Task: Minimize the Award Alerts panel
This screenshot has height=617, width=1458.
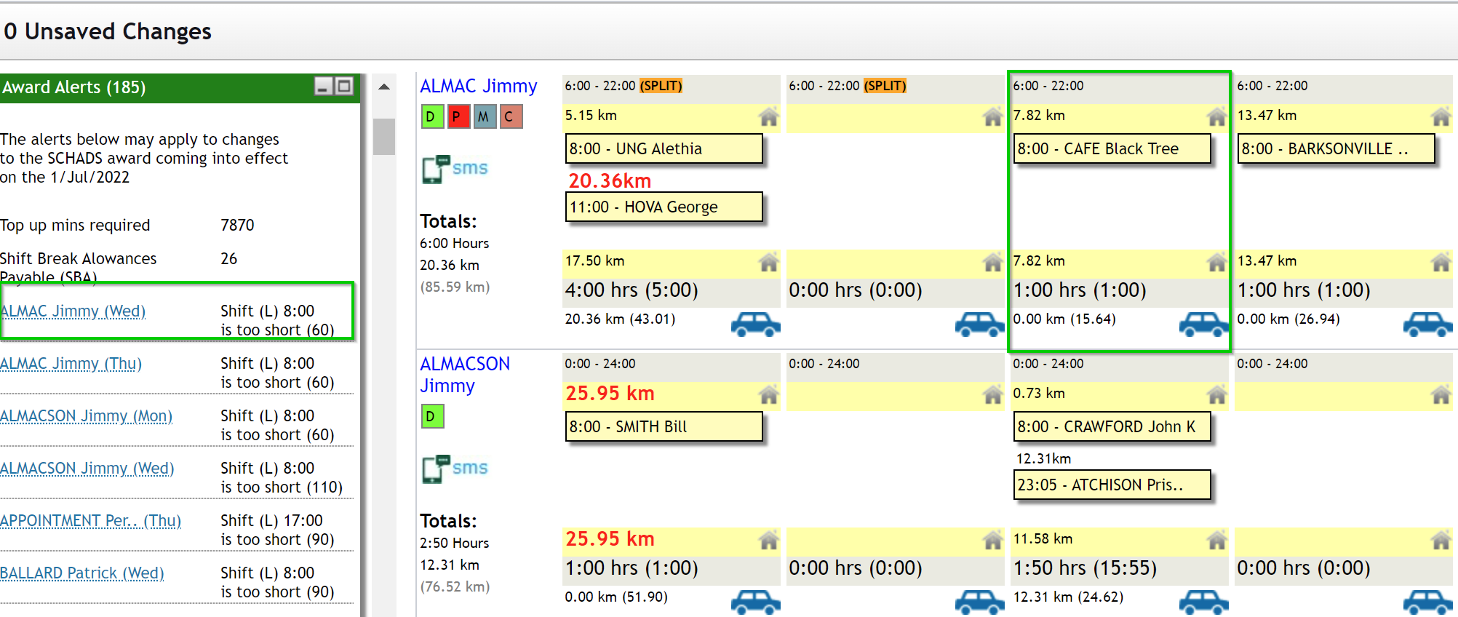Action: pos(324,87)
